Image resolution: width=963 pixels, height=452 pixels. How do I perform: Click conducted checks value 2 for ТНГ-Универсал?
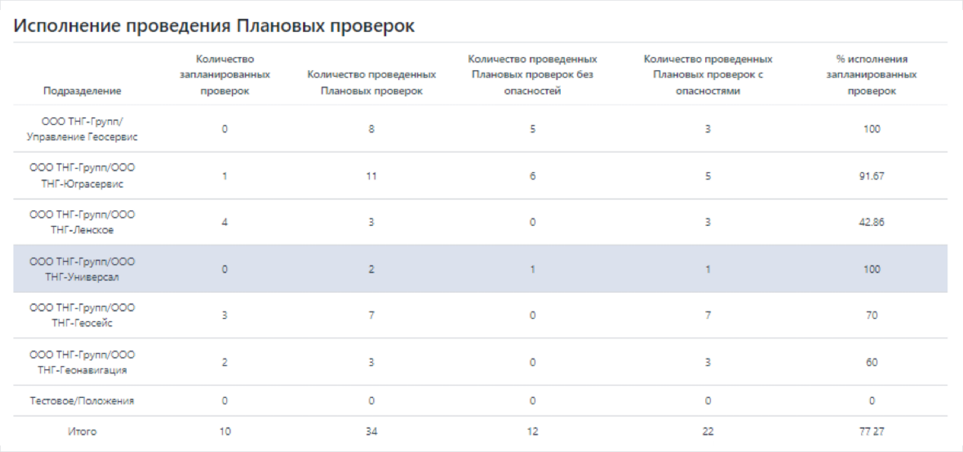(371, 269)
